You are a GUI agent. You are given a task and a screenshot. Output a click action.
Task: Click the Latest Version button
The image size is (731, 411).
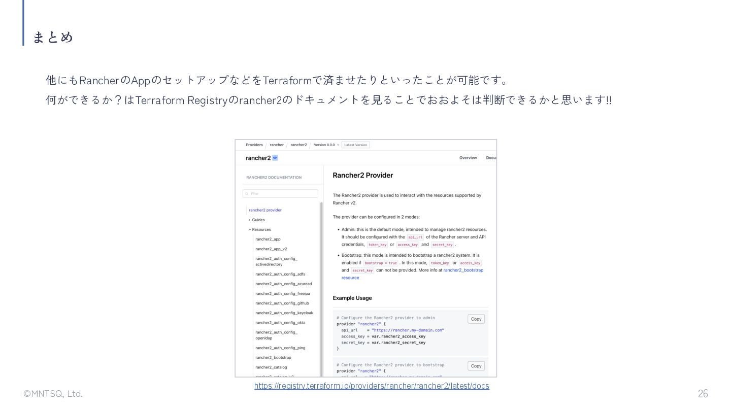tap(355, 145)
